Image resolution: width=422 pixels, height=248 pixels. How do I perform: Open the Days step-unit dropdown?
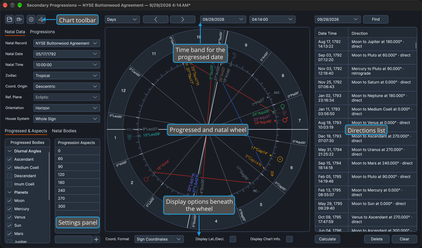122,19
